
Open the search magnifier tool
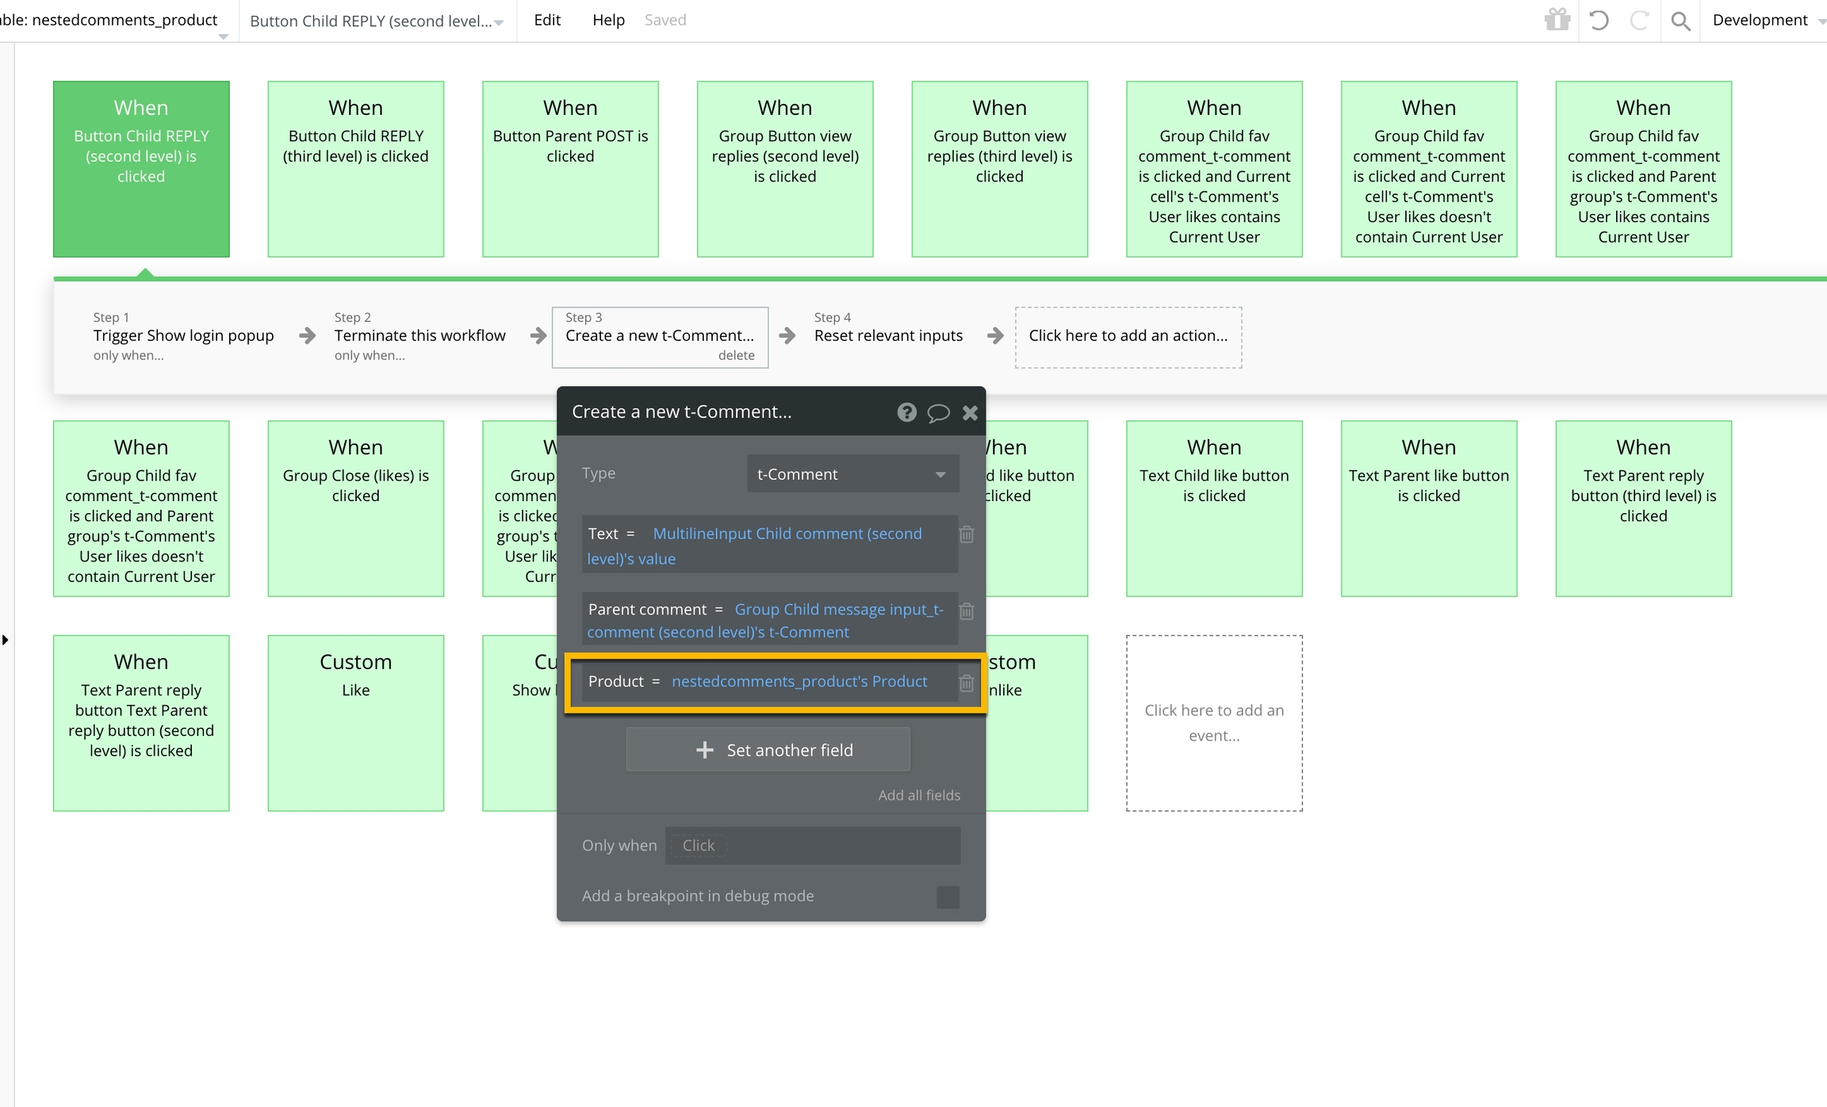pos(1680,21)
